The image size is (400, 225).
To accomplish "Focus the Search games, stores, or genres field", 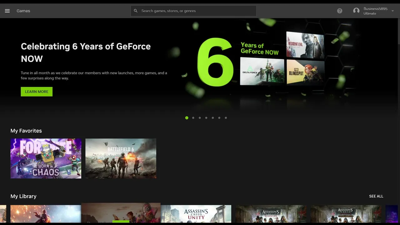I will tap(193, 11).
